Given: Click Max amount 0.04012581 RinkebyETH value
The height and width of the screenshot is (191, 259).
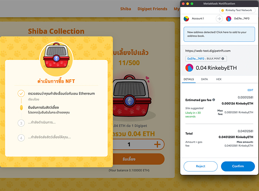Looking at the screenshot, I should click(239, 146).
